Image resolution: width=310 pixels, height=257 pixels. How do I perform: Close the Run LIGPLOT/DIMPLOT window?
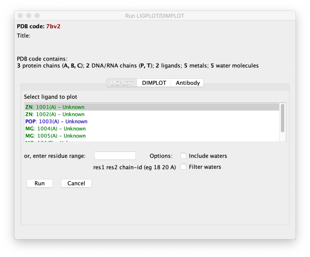click(21, 16)
